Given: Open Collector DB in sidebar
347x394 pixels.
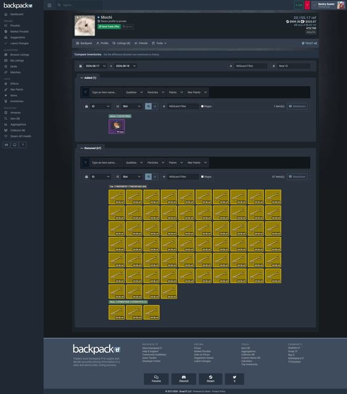Looking at the screenshot, I should (x=17, y=131).
